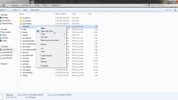Viewport: 178px width, 100px height.
Task: Expand the CRC SHA submenu
Action: [65, 37]
